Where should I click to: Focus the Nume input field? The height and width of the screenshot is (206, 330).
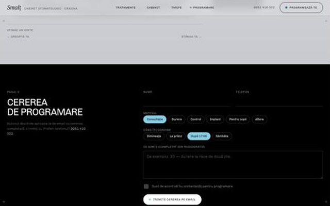tap(187, 101)
